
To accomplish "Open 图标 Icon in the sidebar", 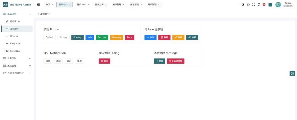I will pyautogui.click(x=17, y=21).
